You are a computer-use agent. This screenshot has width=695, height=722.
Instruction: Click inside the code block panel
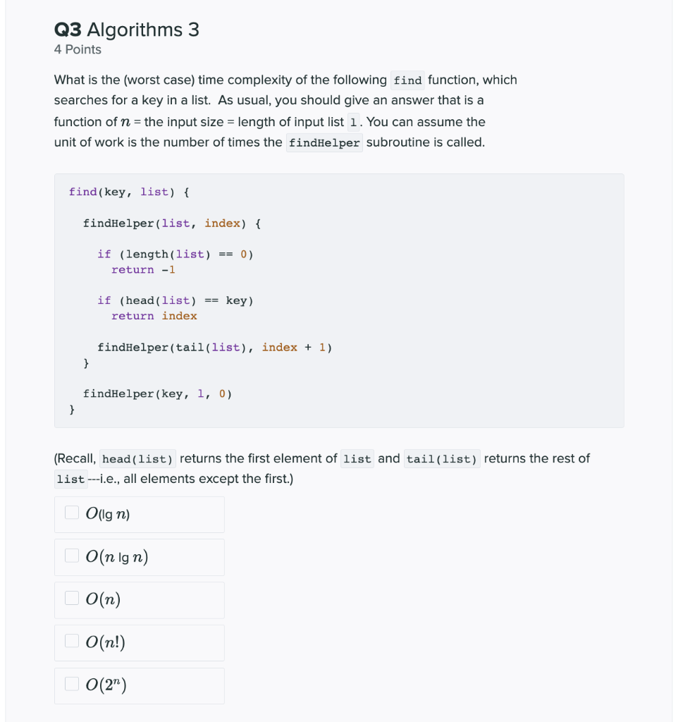click(339, 300)
